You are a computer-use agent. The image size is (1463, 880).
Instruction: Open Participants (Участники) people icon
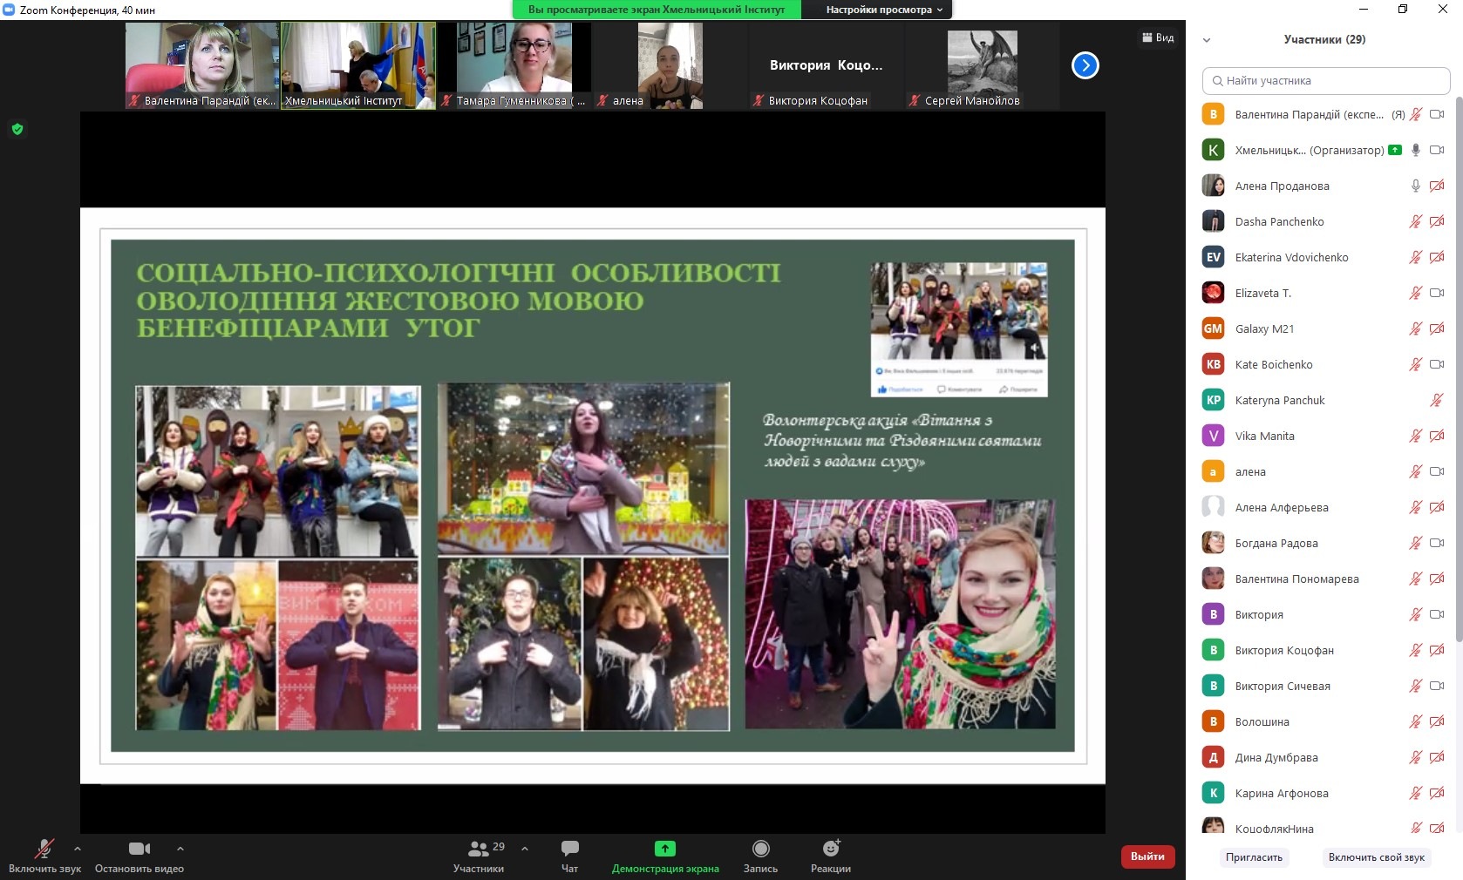click(x=479, y=849)
